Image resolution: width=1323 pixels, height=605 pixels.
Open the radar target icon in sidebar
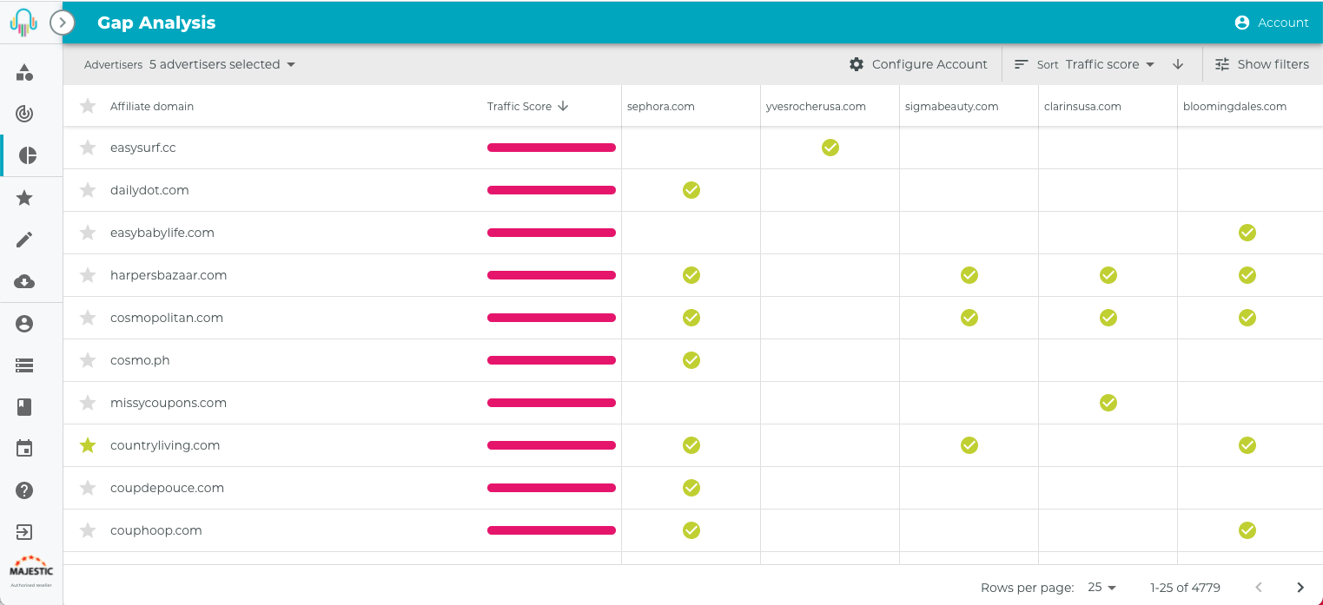coord(25,114)
